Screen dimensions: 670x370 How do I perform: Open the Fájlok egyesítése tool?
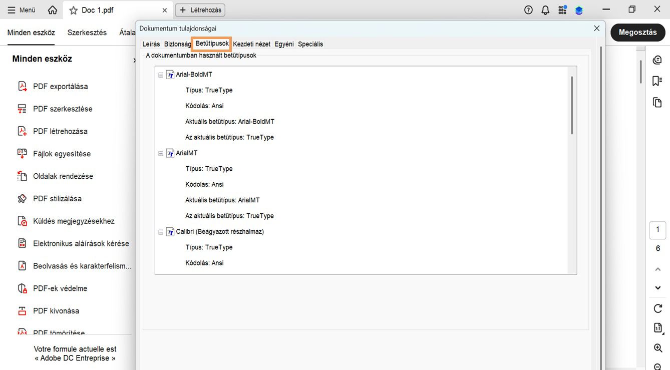click(x=62, y=154)
